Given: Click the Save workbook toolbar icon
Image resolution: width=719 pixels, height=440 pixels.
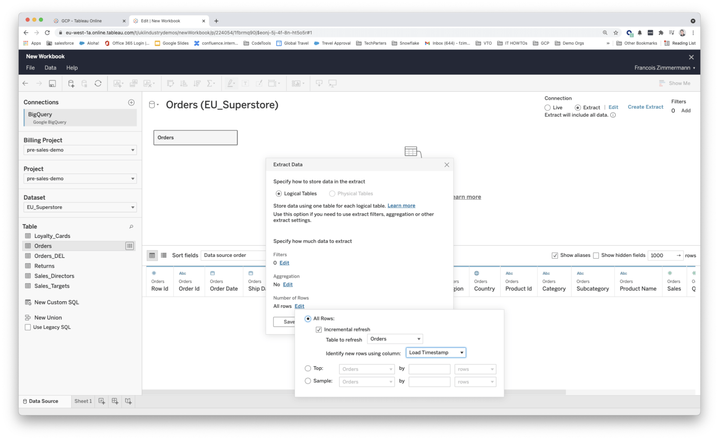Looking at the screenshot, I should tap(52, 83).
